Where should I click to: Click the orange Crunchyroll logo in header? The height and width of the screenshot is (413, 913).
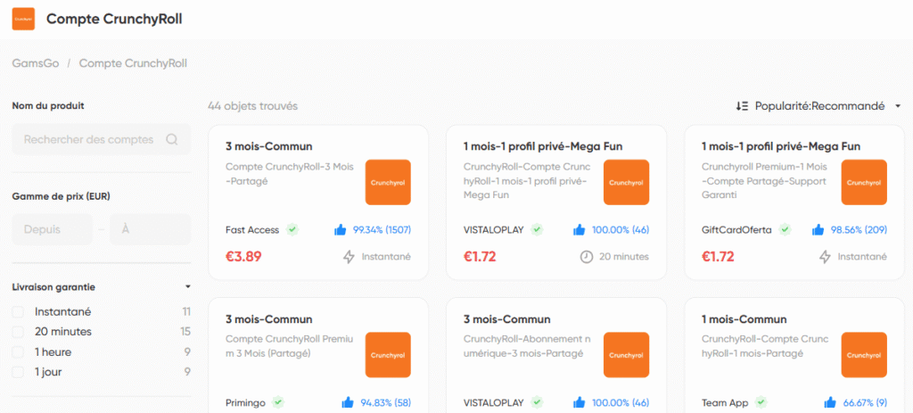click(x=23, y=20)
